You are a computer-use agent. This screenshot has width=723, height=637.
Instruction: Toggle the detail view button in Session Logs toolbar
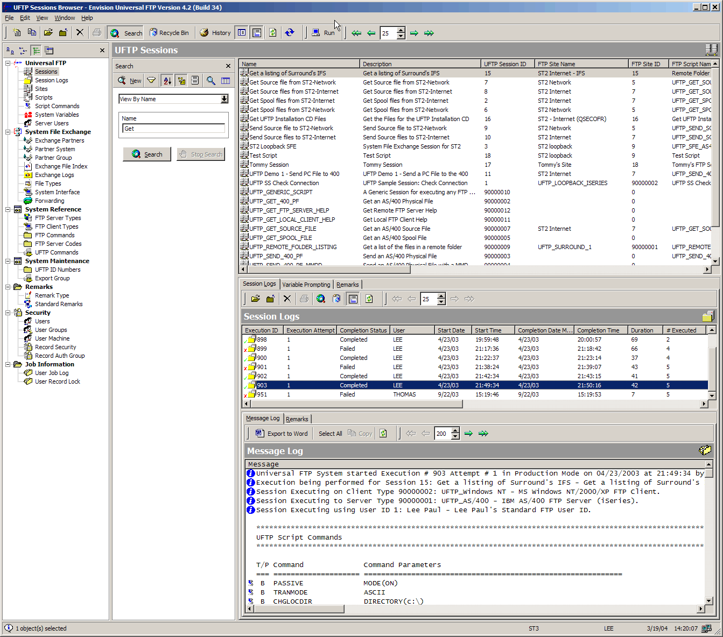pyautogui.click(x=353, y=299)
